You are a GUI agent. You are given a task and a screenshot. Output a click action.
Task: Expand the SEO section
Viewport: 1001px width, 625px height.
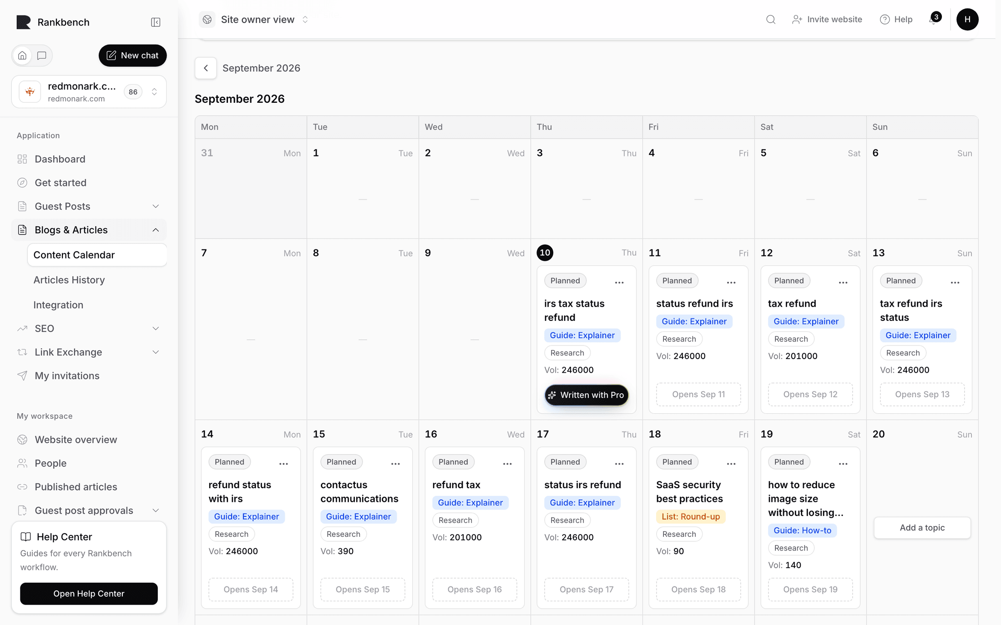click(89, 329)
